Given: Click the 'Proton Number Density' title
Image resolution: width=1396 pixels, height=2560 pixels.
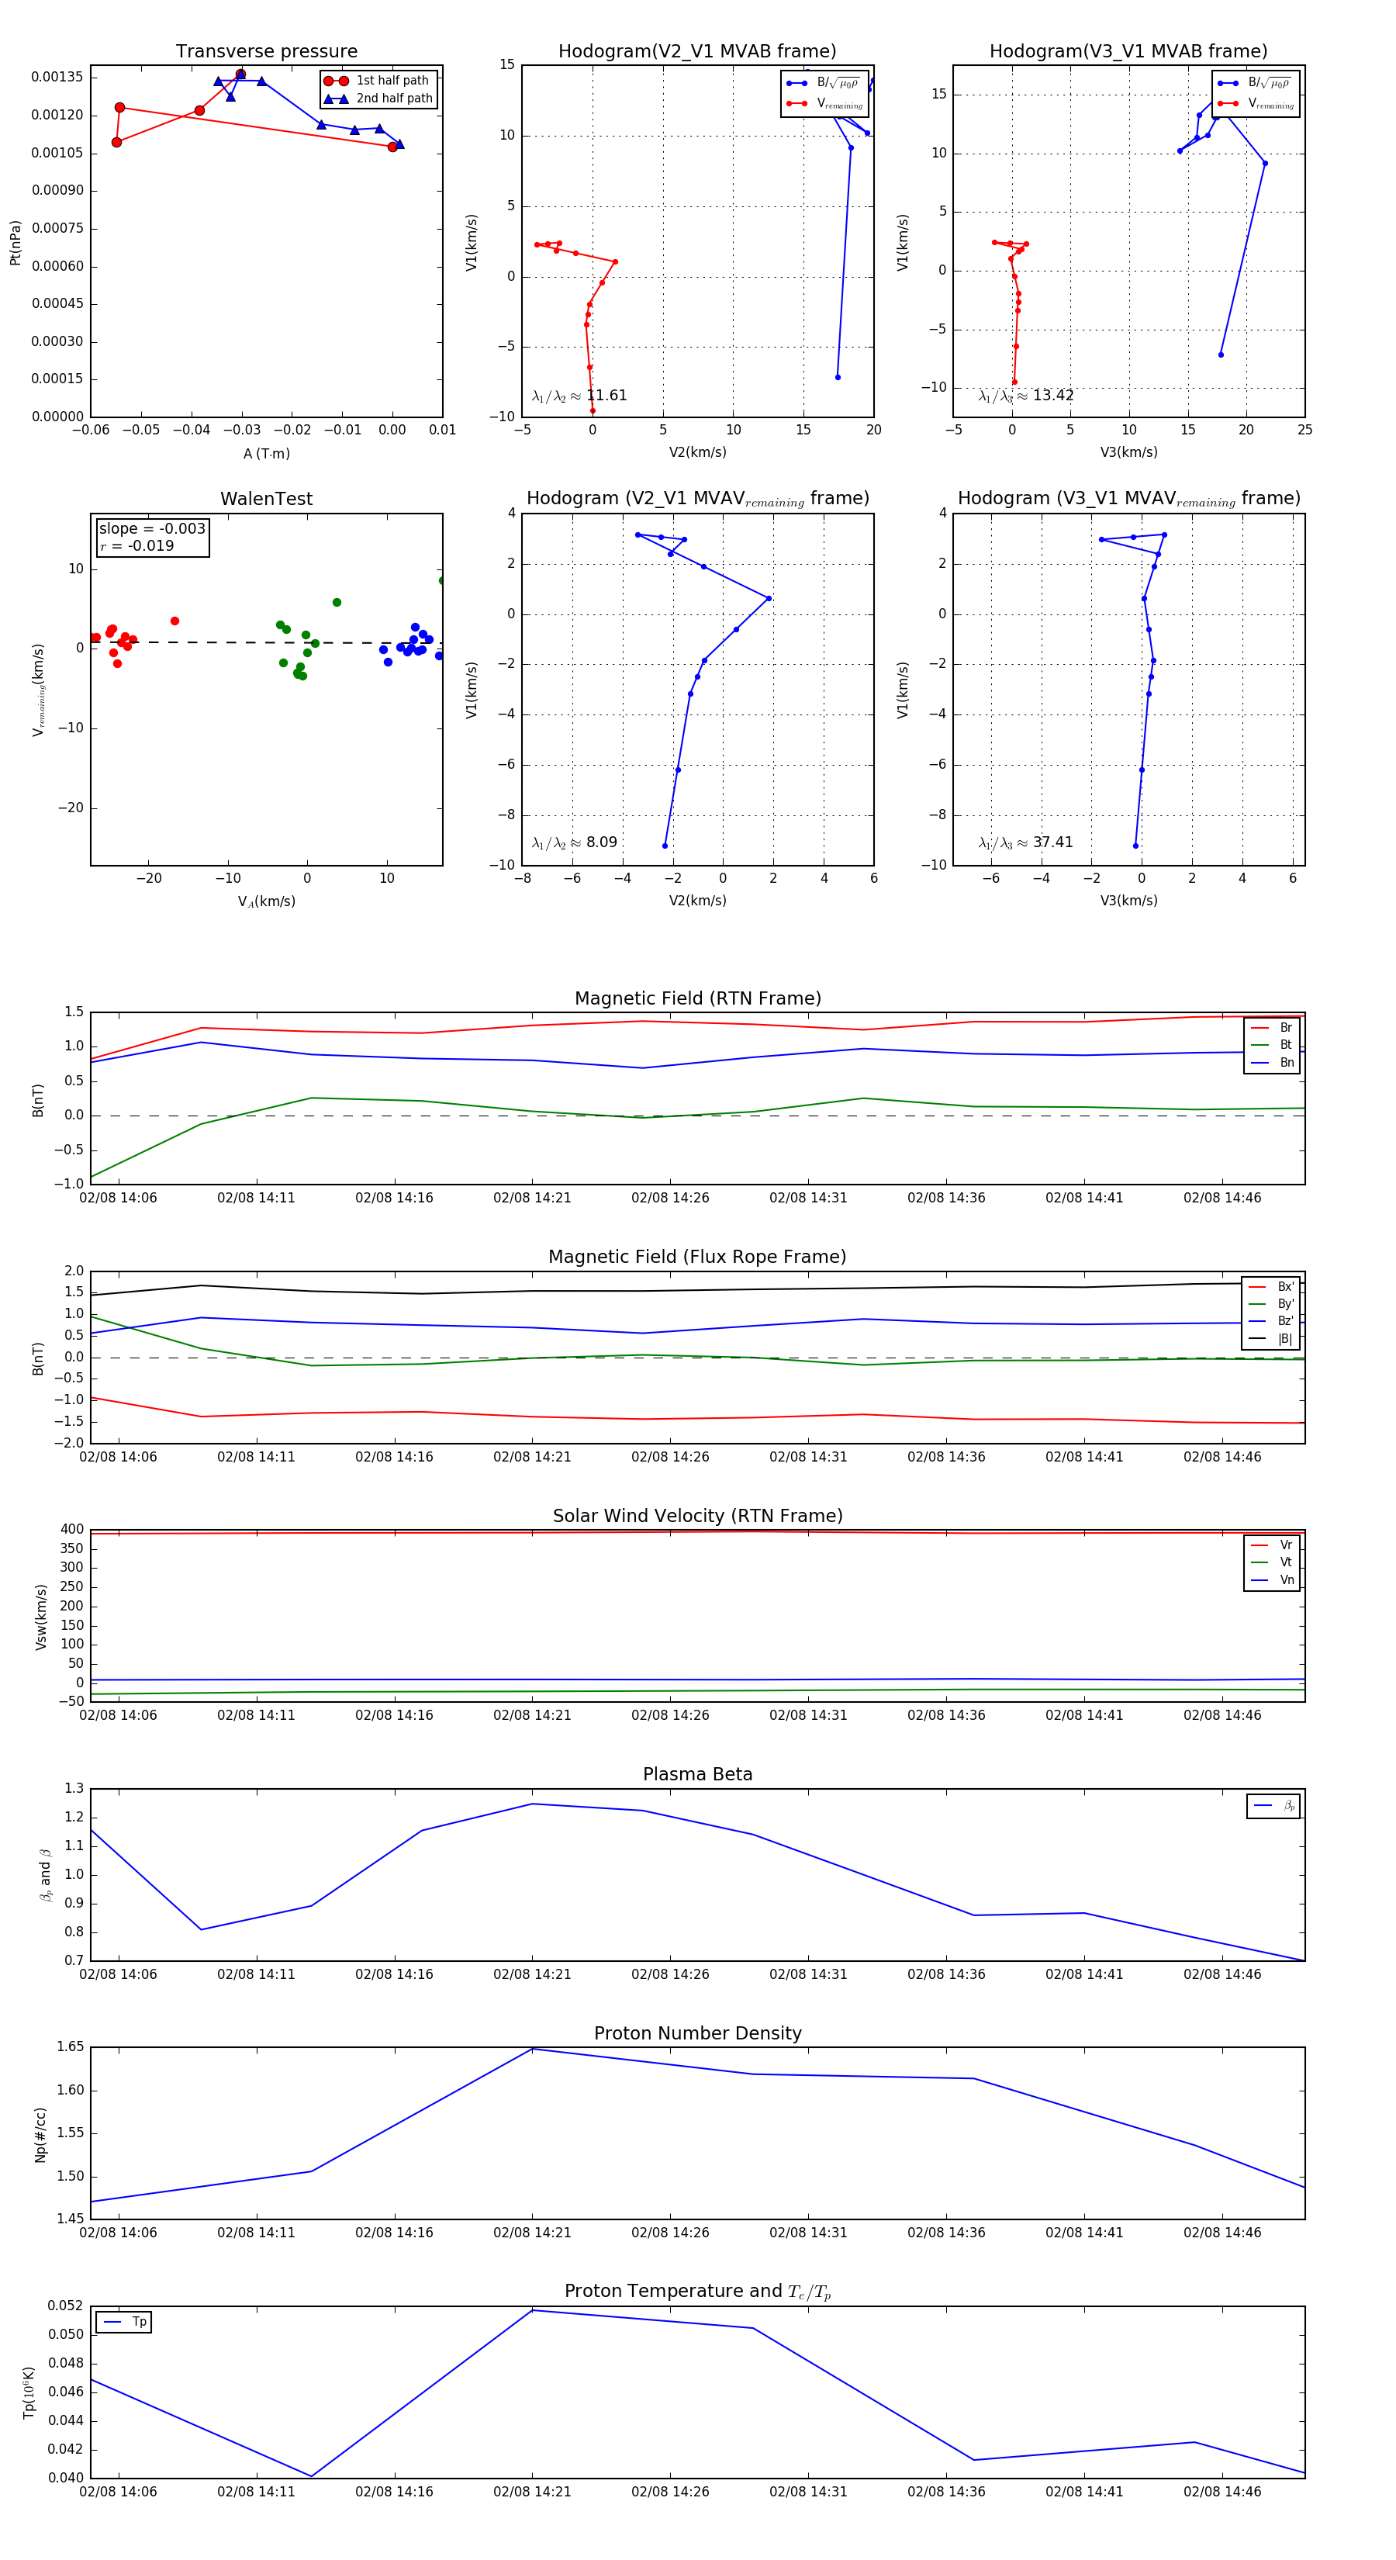Looking at the screenshot, I should point(697,2033).
